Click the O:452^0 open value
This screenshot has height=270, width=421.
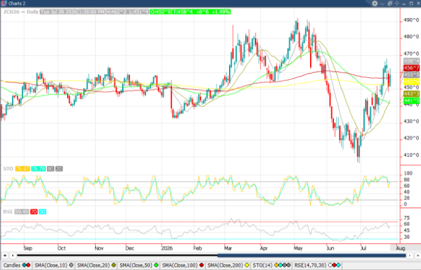pos(161,12)
